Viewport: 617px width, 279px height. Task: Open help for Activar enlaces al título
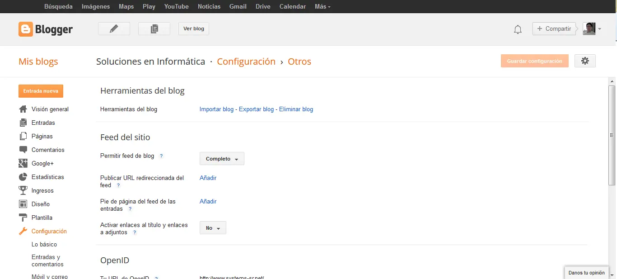135,233
